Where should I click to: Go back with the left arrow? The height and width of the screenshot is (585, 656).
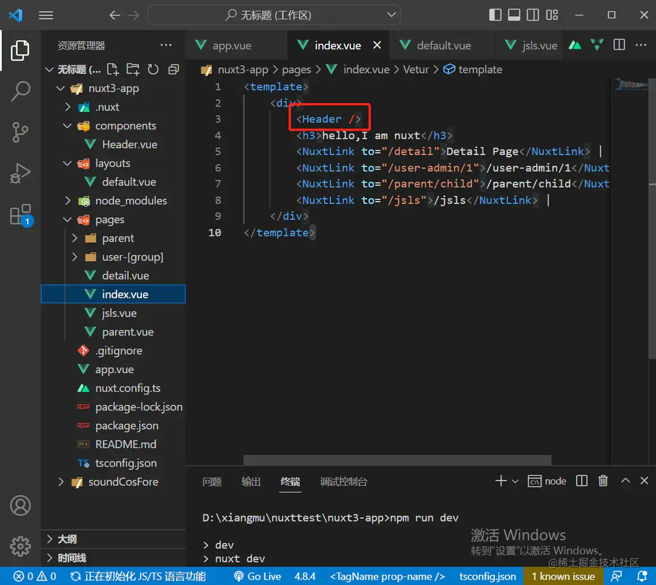tap(115, 15)
